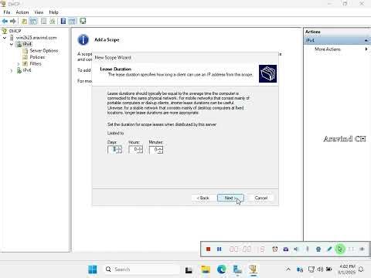Viewport: 371px width, 278px height.
Task: Open the Help menu
Action: (53, 12)
